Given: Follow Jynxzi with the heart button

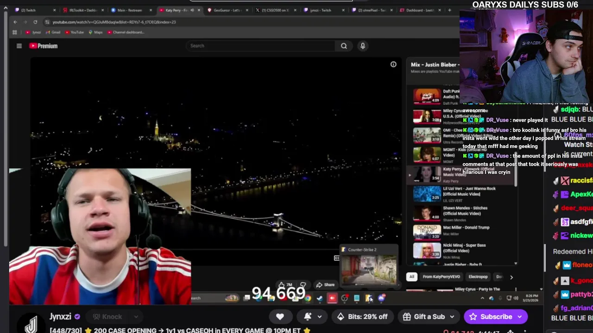Looking at the screenshot, I should click(x=280, y=317).
